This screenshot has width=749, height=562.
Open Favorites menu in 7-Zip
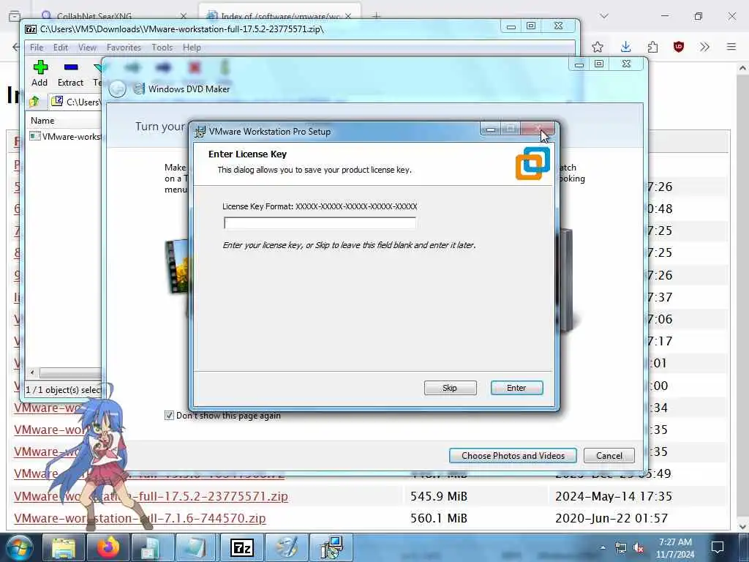124,48
